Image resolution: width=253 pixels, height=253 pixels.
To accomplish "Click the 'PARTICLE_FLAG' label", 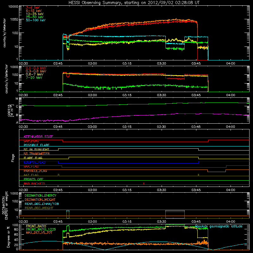I will [35, 171].
